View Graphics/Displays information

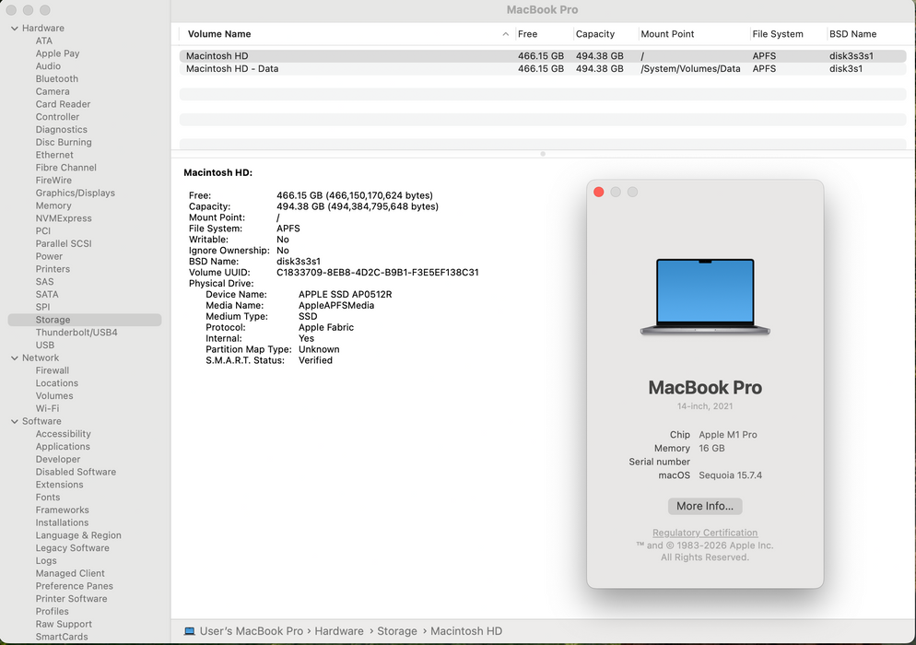pyautogui.click(x=75, y=193)
